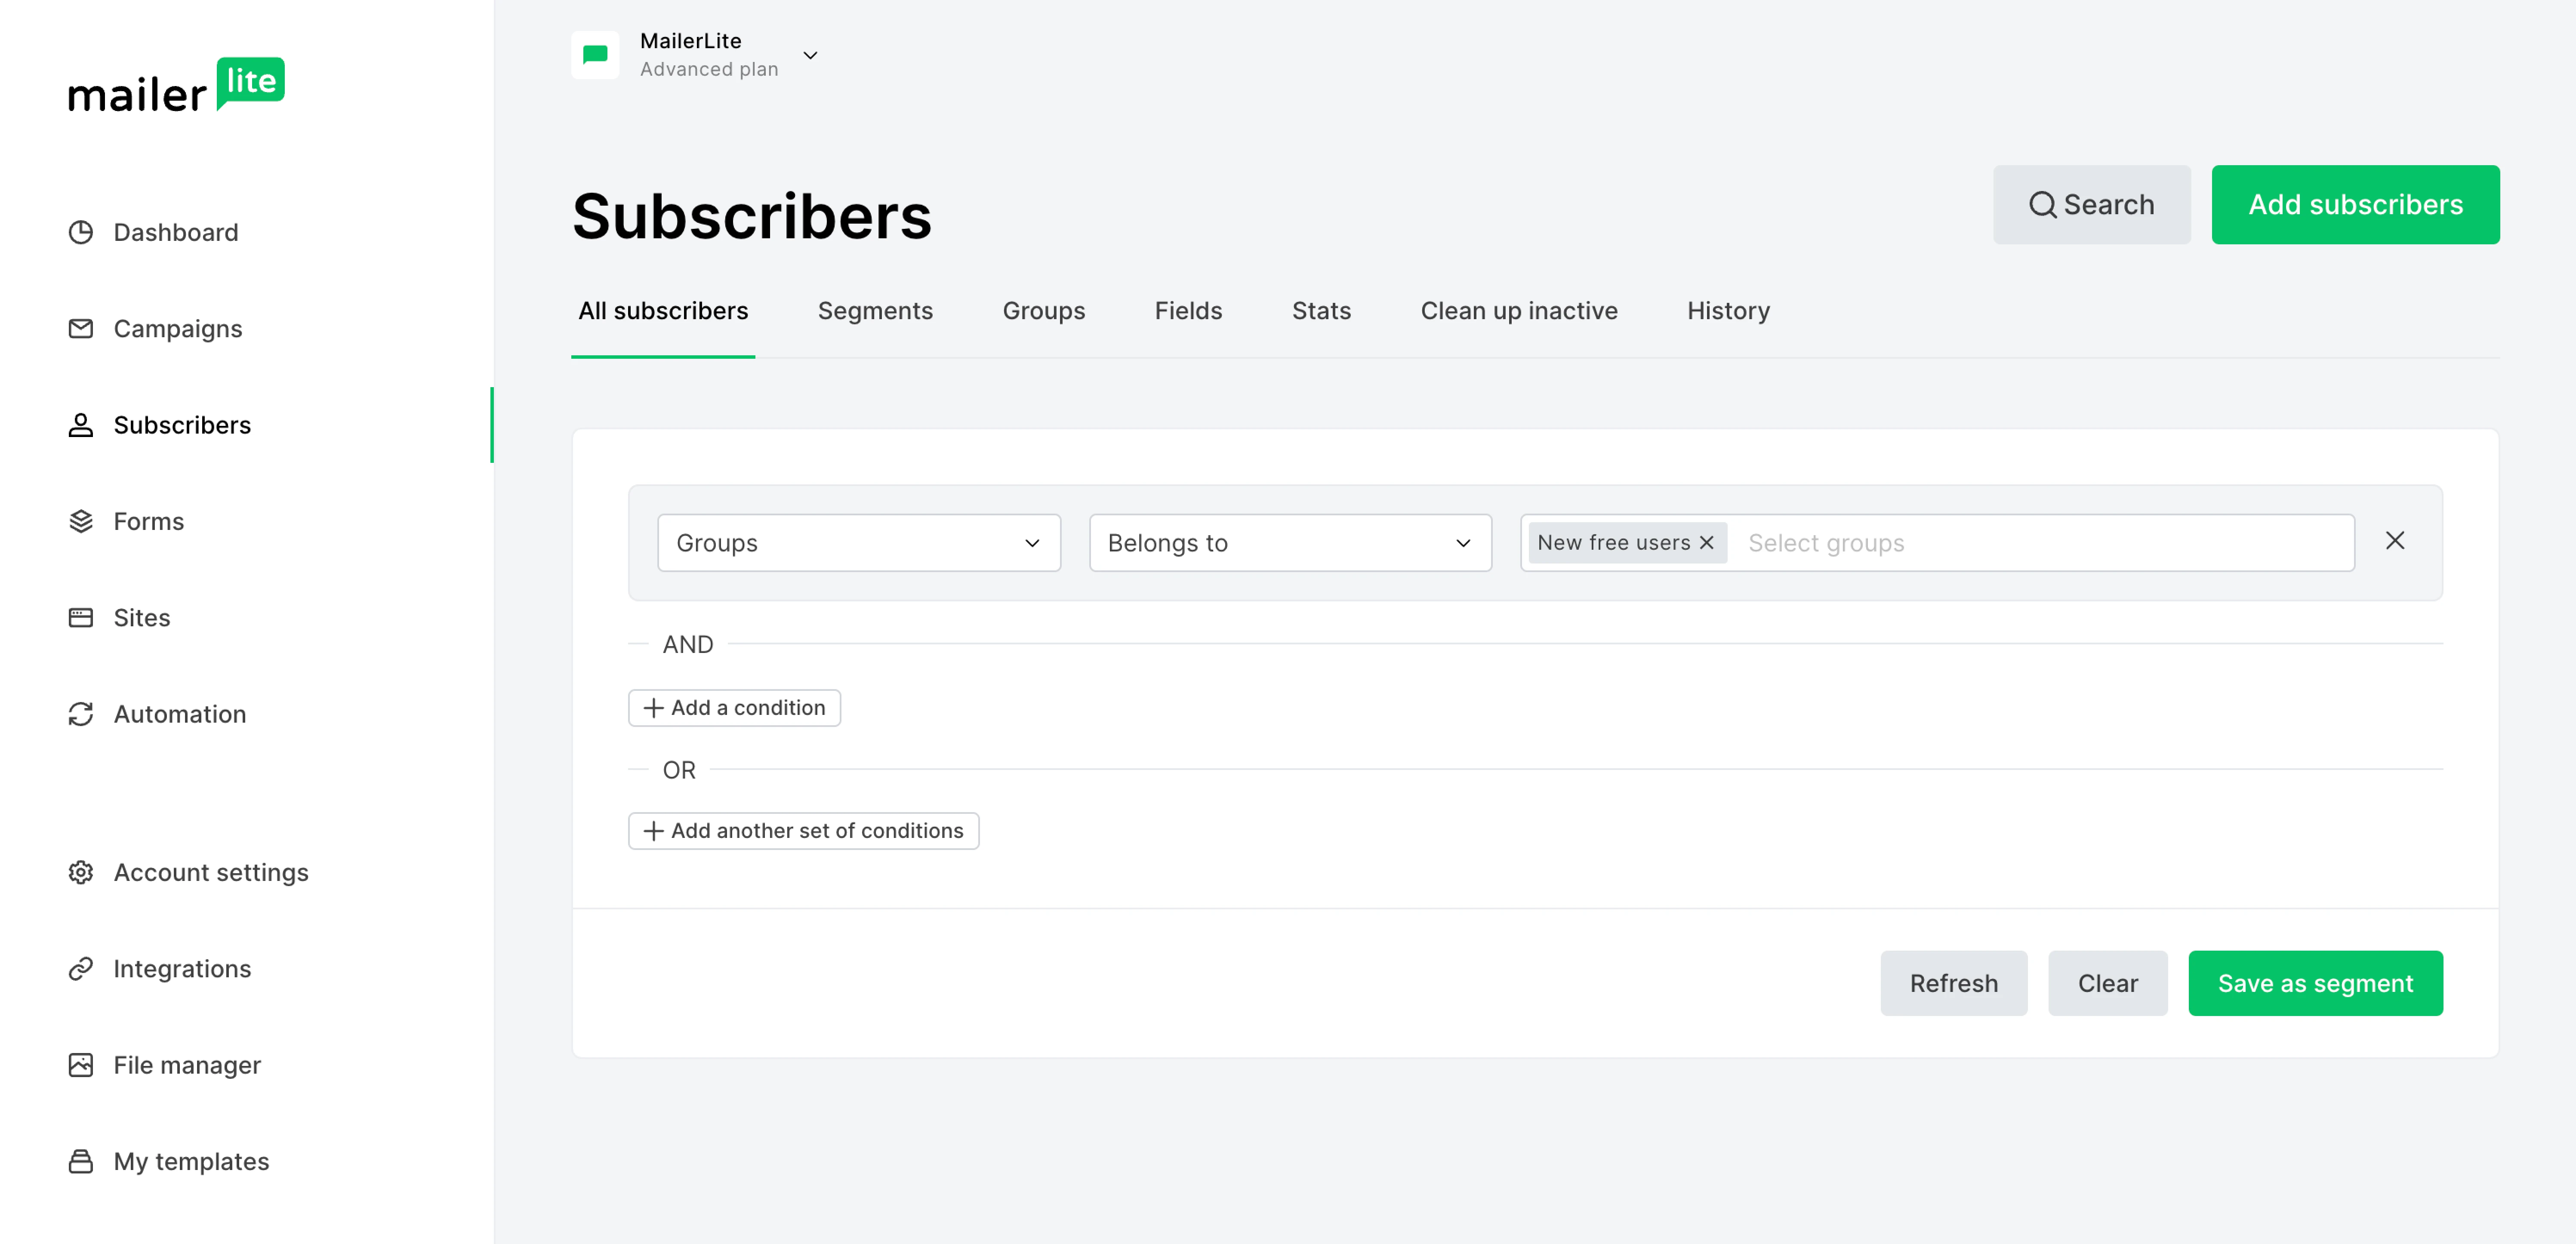Viewport: 2576px width, 1244px height.
Task: Expand the MailerLite account switcher chevron
Action: pos(811,55)
